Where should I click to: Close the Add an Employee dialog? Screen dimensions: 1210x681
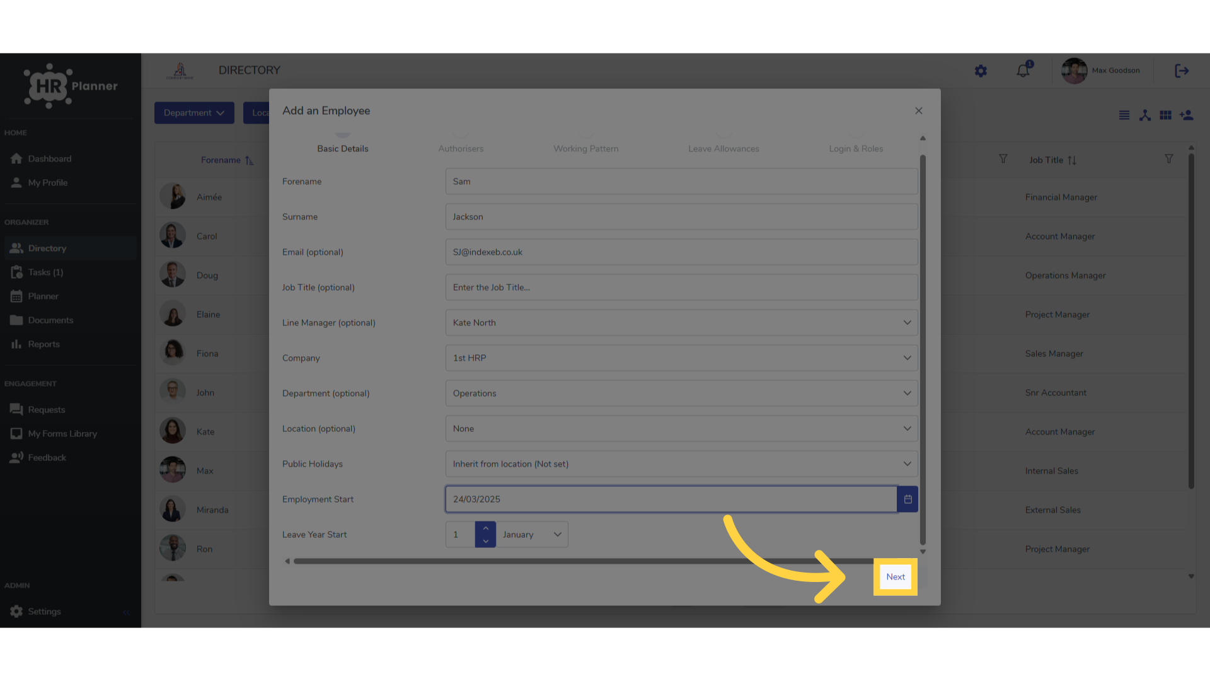pos(919,111)
